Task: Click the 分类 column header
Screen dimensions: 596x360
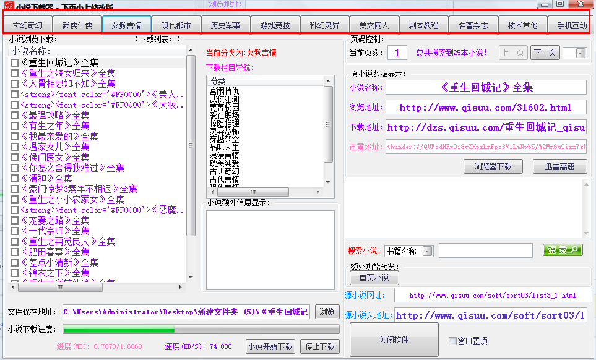Action: 266,81
